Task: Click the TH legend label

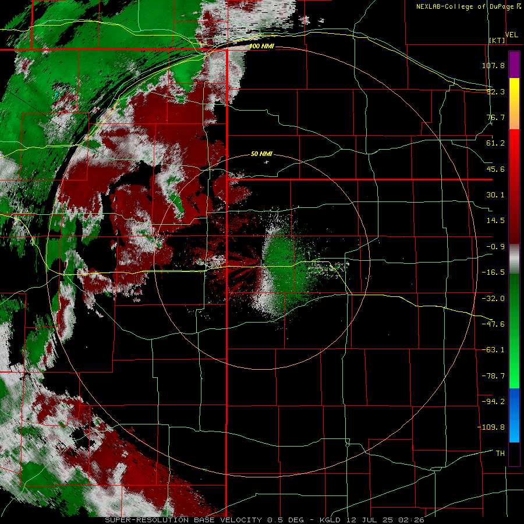Action: 500,454
